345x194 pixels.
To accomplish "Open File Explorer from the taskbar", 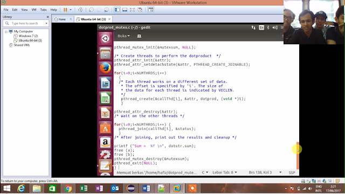I will click(x=37, y=189).
